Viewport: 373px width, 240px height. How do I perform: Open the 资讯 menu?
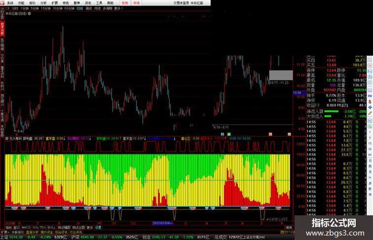pos(88,3)
